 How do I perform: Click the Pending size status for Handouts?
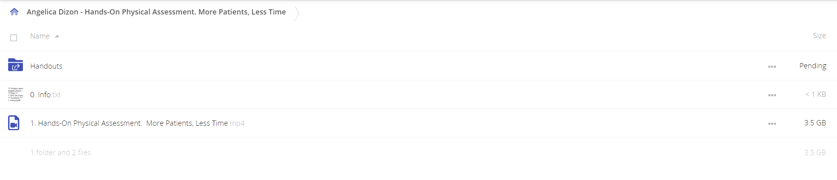pyautogui.click(x=812, y=66)
